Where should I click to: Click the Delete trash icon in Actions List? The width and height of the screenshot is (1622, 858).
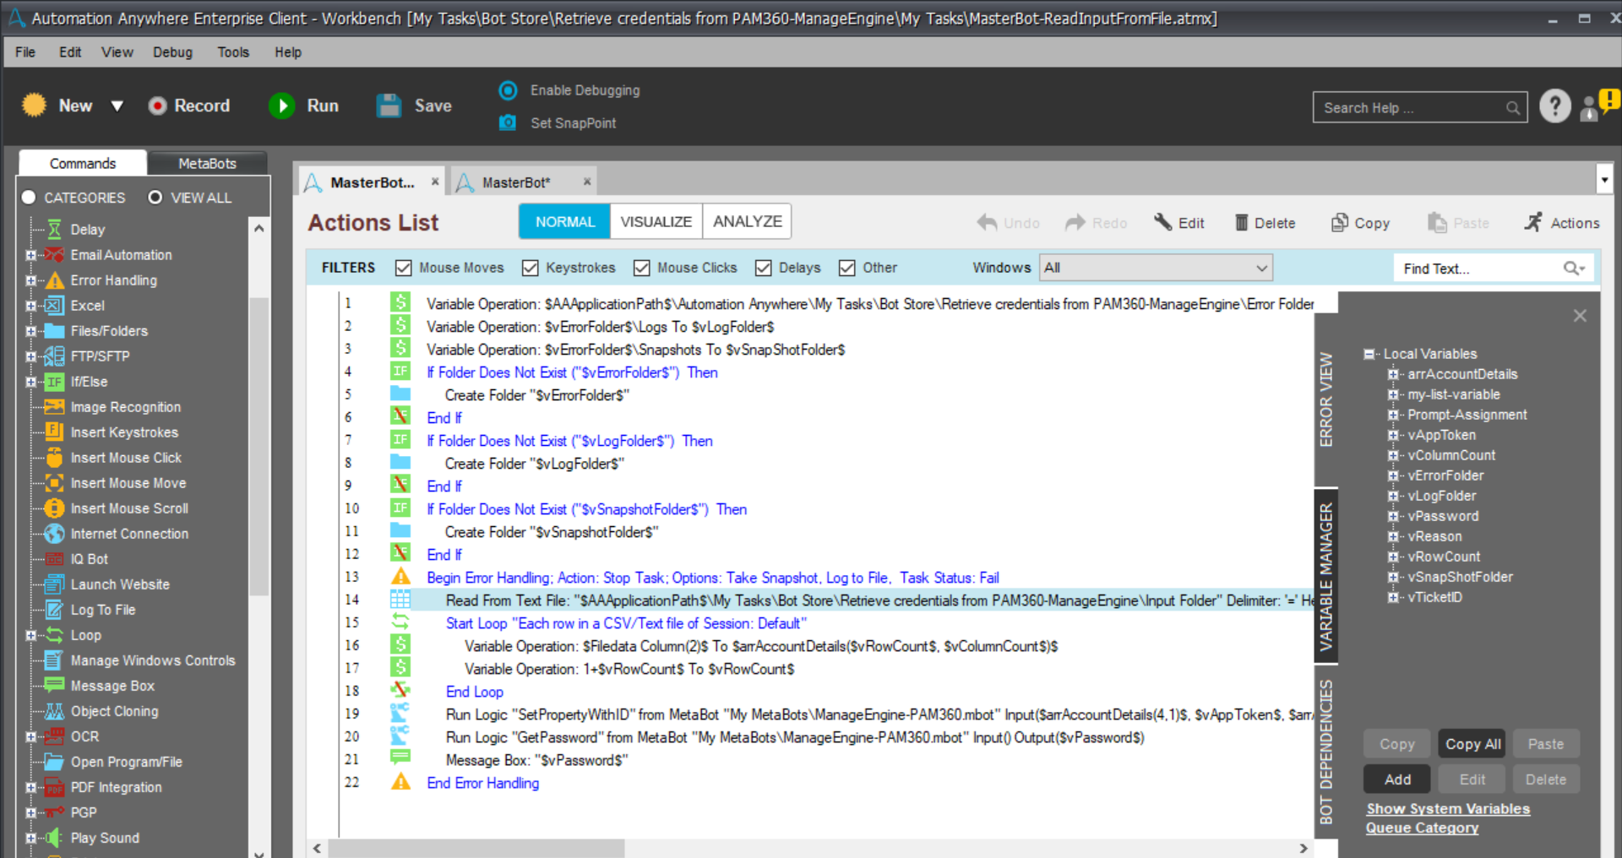point(1241,223)
